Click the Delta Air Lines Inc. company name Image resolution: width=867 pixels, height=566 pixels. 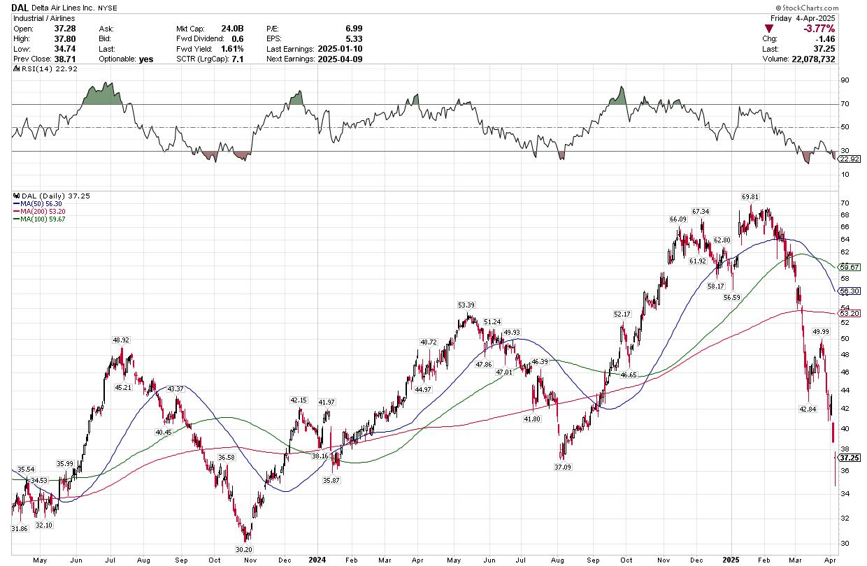(x=64, y=8)
